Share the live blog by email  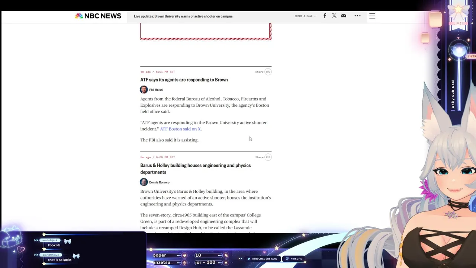344,16
